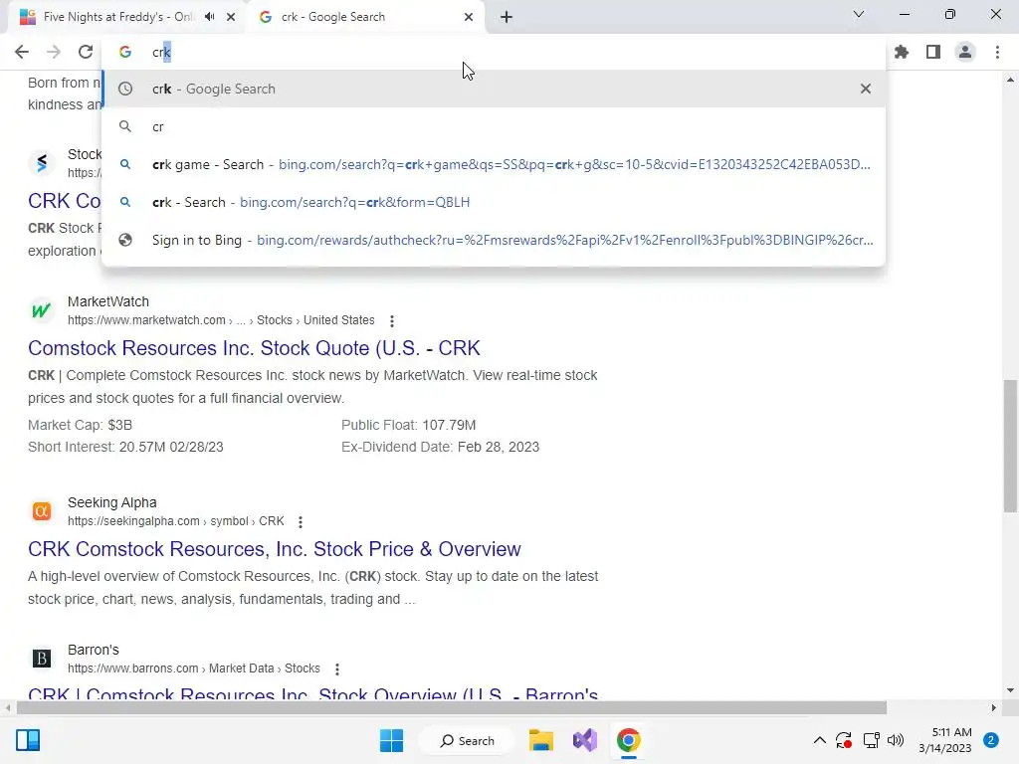The height and width of the screenshot is (764, 1019).
Task: Open the sync status tray icon
Action: (x=844, y=740)
